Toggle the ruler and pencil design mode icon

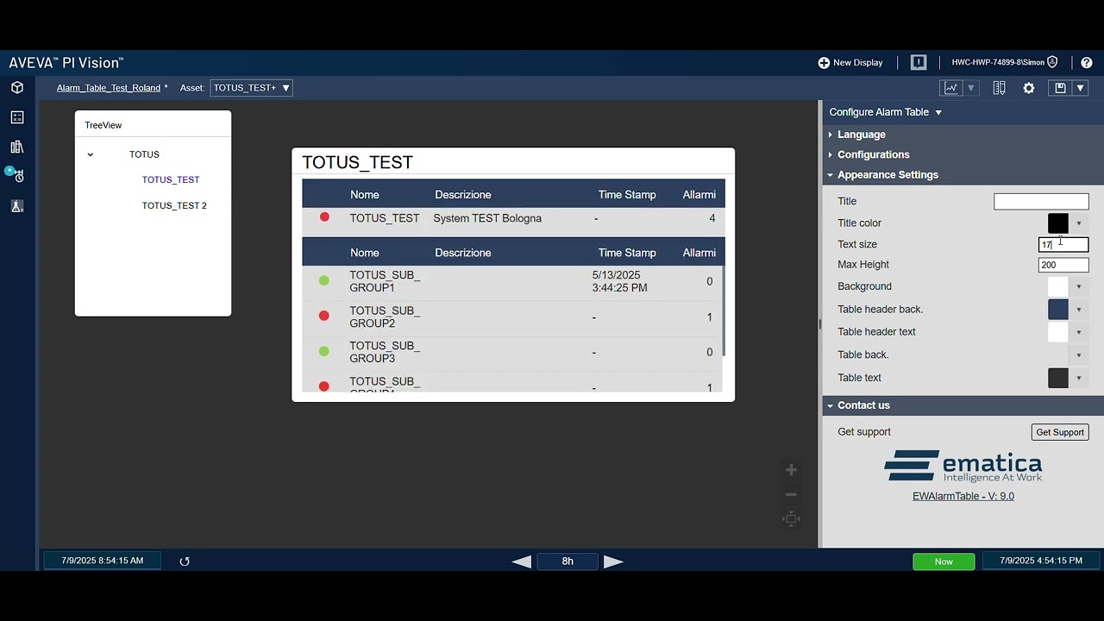click(x=1000, y=88)
